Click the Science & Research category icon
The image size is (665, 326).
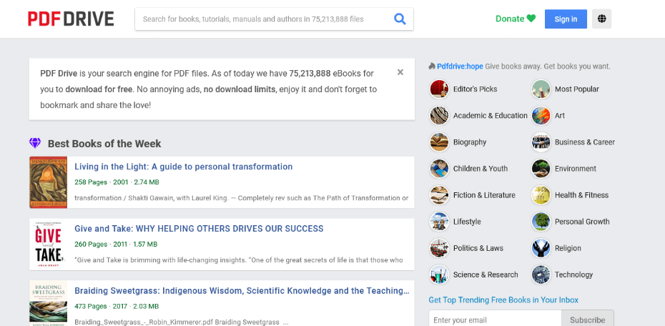click(x=439, y=275)
